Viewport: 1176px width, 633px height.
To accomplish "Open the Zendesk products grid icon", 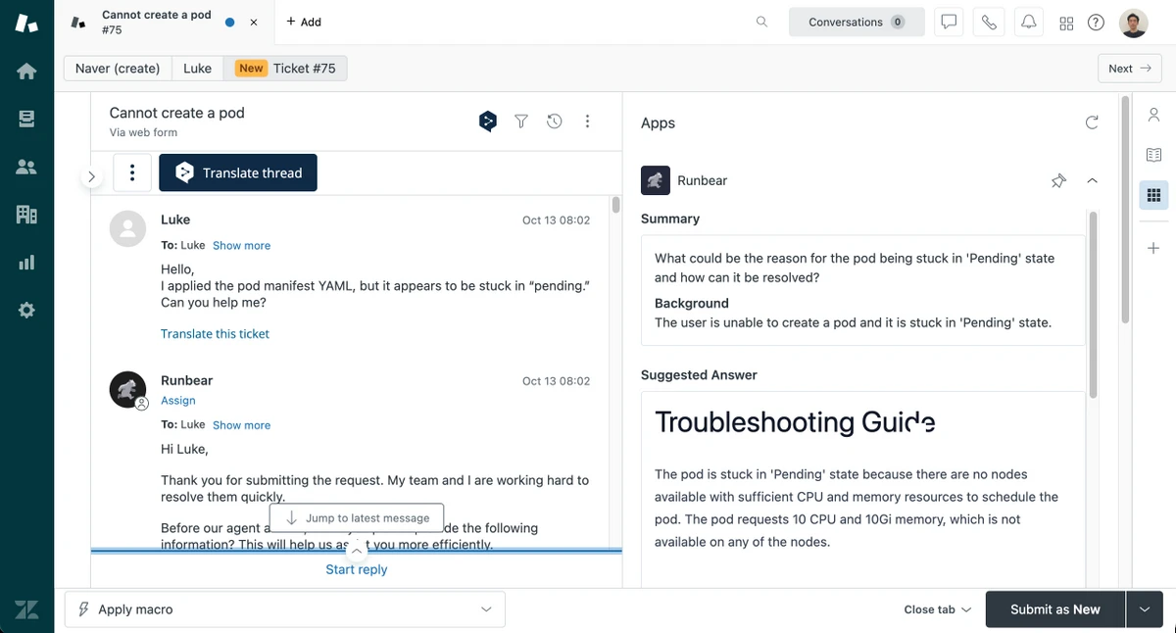I will tap(1066, 23).
